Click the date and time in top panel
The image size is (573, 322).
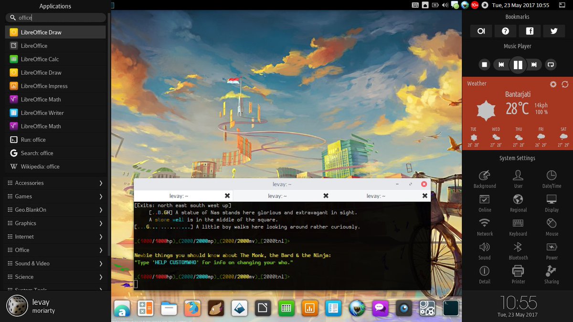tap(520, 5)
